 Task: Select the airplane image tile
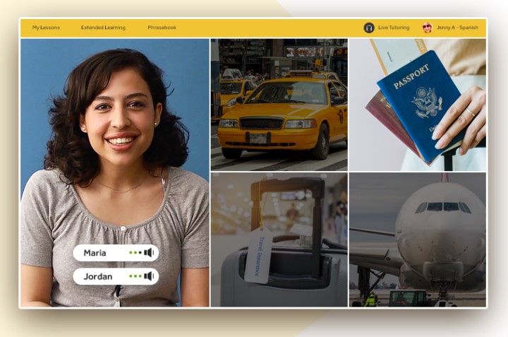point(418,240)
